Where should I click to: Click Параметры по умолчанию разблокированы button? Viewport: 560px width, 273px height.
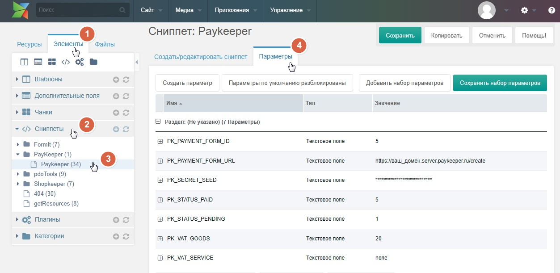[287, 83]
